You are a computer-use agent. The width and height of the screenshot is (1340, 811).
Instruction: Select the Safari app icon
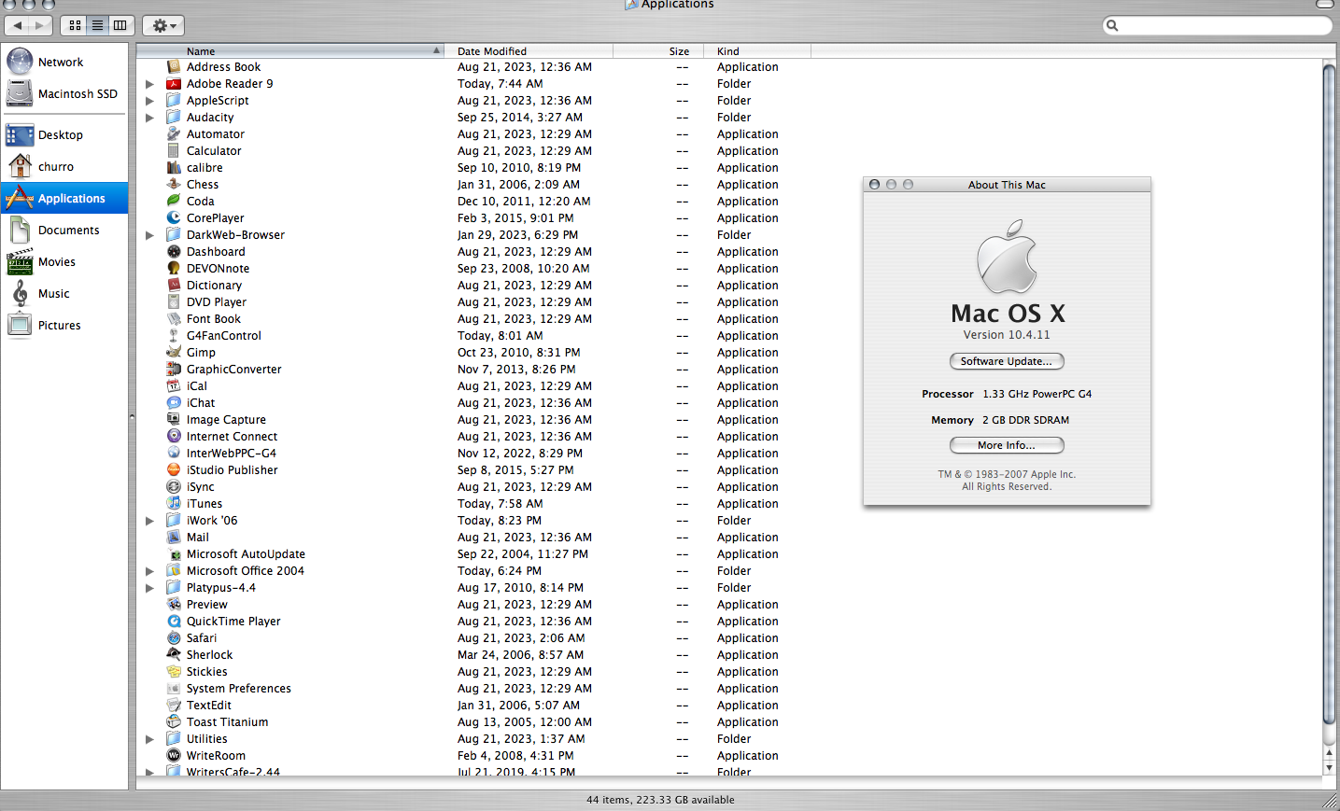point(174,637)
